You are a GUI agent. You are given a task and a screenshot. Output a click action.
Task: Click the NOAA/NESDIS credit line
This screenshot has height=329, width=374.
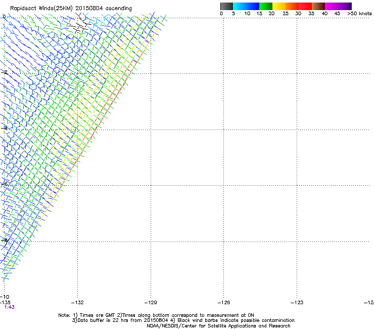coord(218,326)
